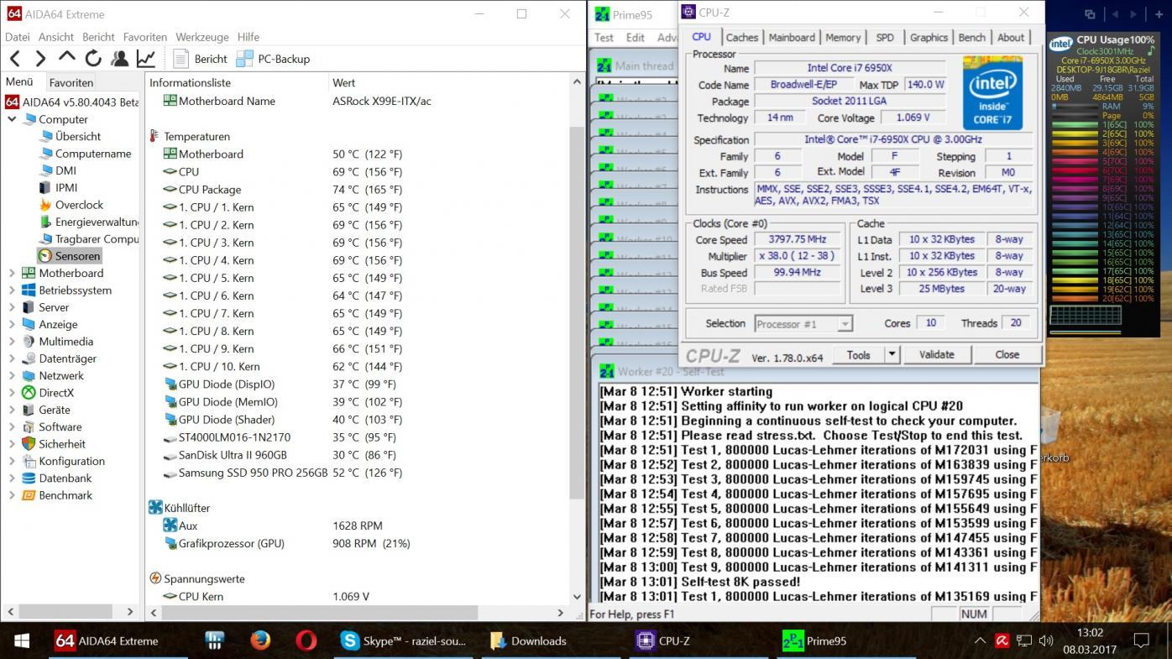The width and height of the screenshot is (1172, 659).
Task: Click Bericht report toolbar button
Action: coord(200,59)
